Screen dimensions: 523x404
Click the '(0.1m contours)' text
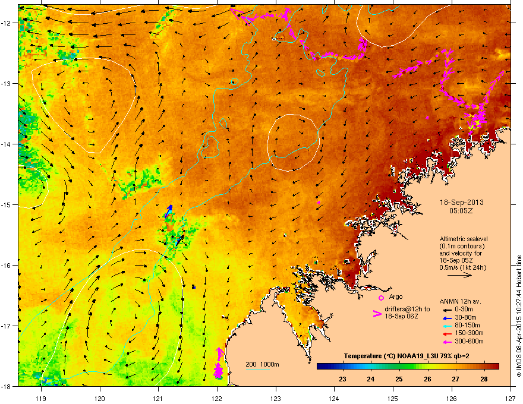(462, 247)
